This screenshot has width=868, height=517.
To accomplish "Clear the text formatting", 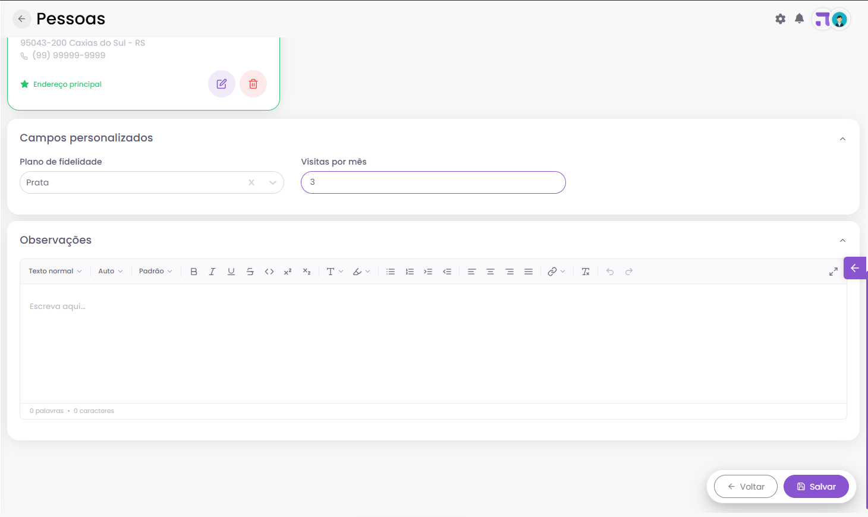I will coord(586,272).
